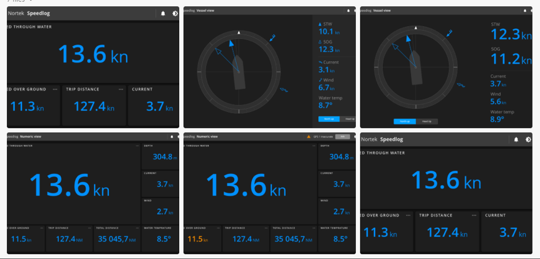Click the 8.7° Water temp value
The width and height of the screenshot is (540, 259).
(326, 106)
